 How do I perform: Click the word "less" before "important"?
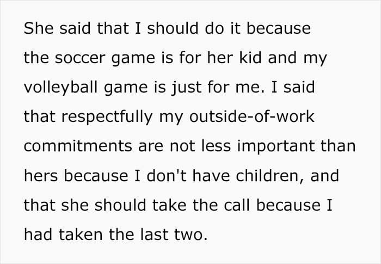[x=216, y=146]
